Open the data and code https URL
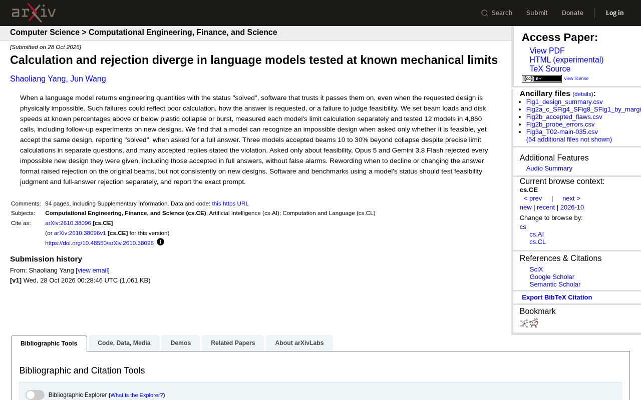 [x=230, y=203]
